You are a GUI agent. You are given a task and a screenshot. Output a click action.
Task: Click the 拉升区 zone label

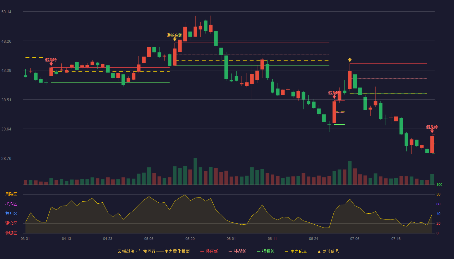[x=11, y=214]
